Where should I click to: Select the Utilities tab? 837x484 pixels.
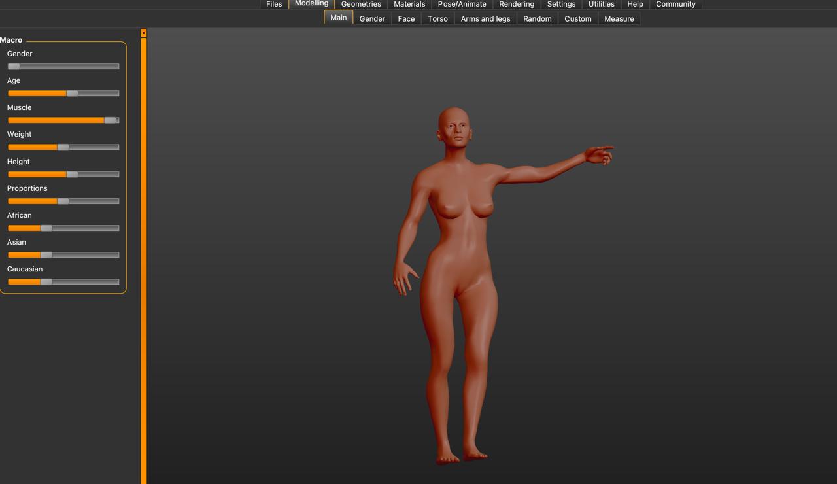coord(601,4)
